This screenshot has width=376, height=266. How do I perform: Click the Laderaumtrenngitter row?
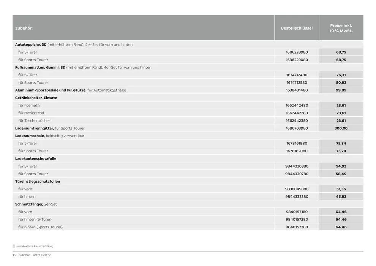pos(34,128)
